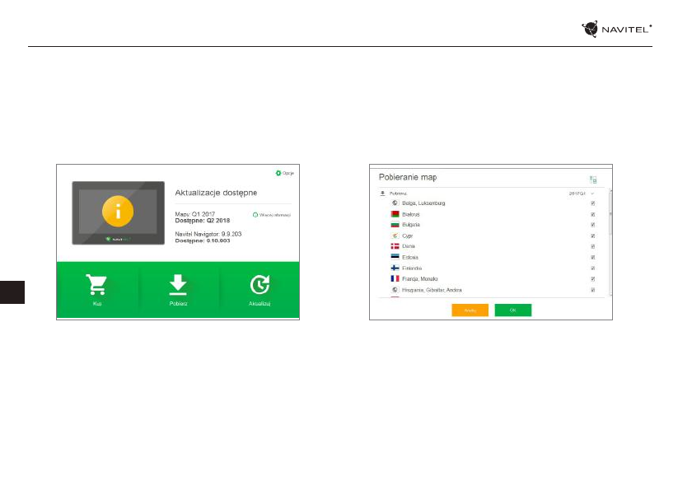Select the Hiszpania, Gibraltar, Andora row text
Screen dimensions: 692x490
click(x=432, y=290)
